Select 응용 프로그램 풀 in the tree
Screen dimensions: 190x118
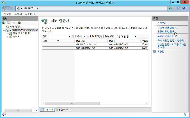pyautogui.click(x=21, y=33)
